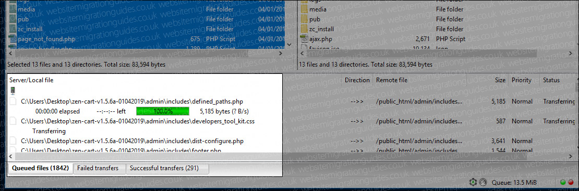579x191 pixels.
Task: Click the PHP file icon next to ajax.php
Action: [x=304, y=39]
